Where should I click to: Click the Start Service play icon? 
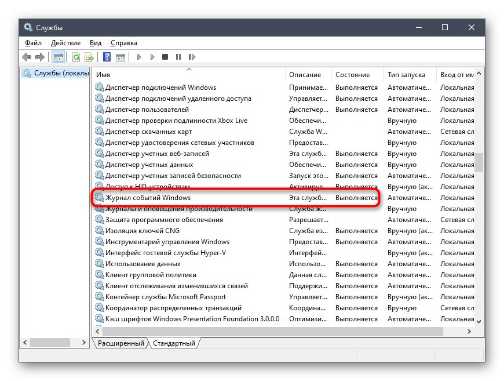[138, 57]
